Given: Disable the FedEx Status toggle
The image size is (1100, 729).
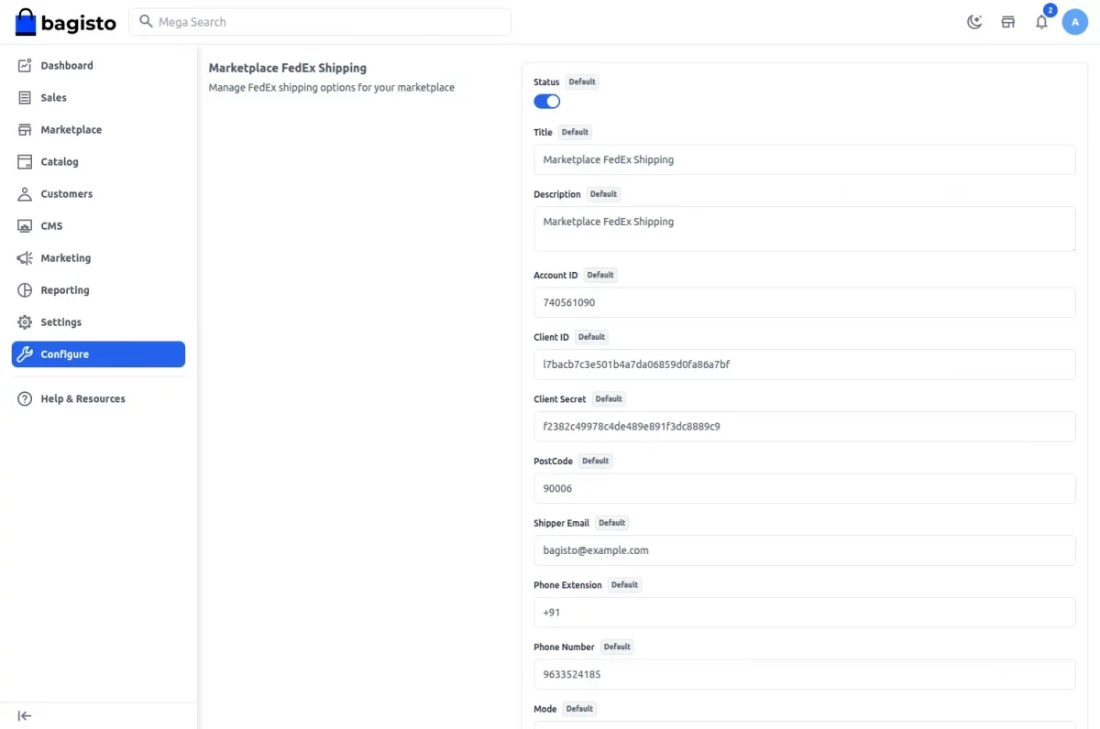Looking at the screenshot, I should coord(547,102).
